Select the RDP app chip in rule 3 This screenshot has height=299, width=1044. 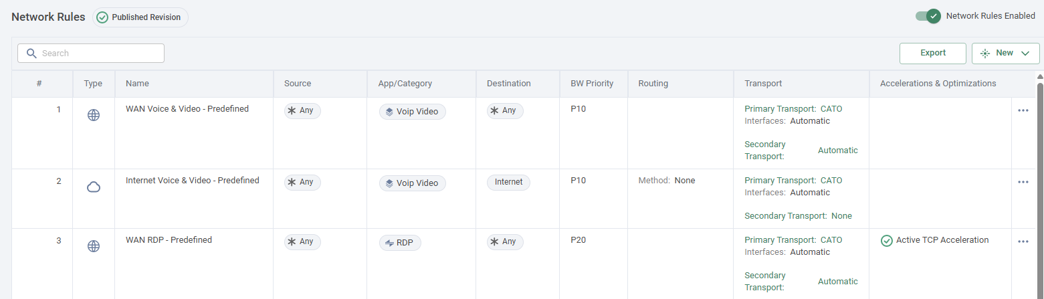coord(400,243)
